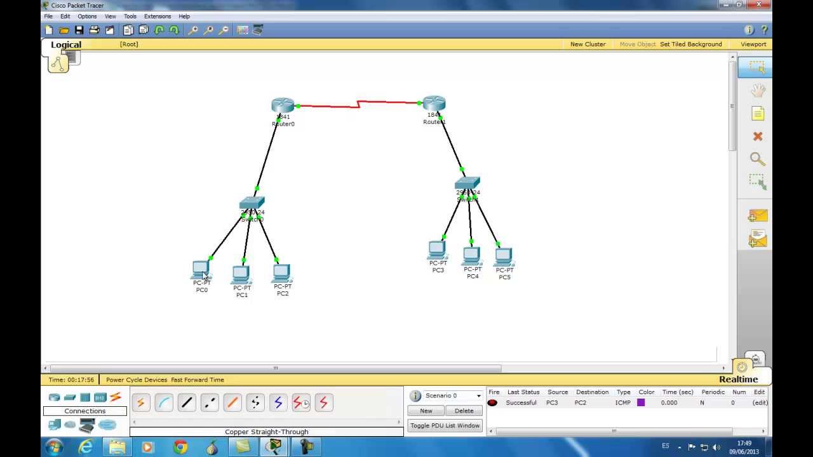813x457 pixels.
Task: Switch to the Logical workspace tab
Action: pos(66,44)
